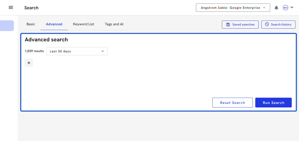Go to the Keyword List tab
Screen dimensions: 299x141
click(x=84, y=24)
